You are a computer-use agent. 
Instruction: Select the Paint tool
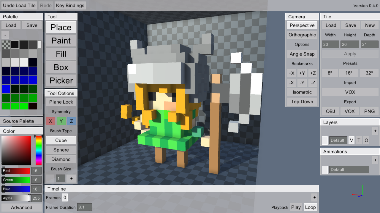tap(61, 41)
